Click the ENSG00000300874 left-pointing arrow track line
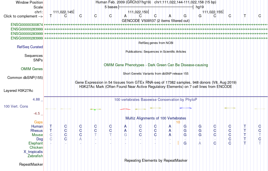Image resolution: width=268 pixels, height=171 pixels. (x=156, y=25)
